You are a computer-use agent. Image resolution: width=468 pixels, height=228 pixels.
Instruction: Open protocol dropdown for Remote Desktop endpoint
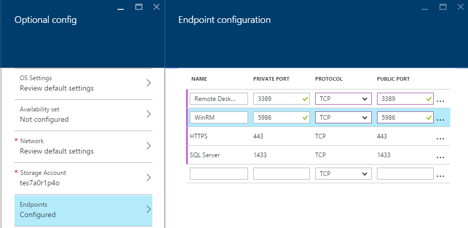pyautogui.click(x=343, y=99)
